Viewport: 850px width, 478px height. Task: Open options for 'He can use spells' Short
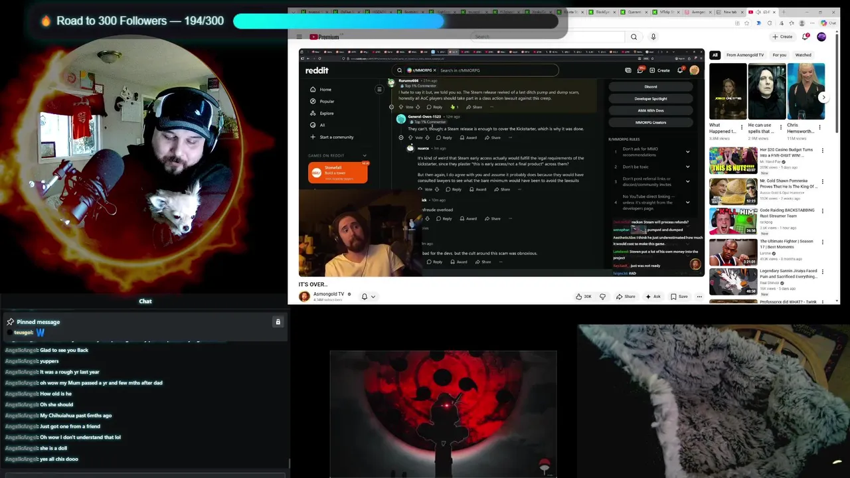[x=781, y=127]
